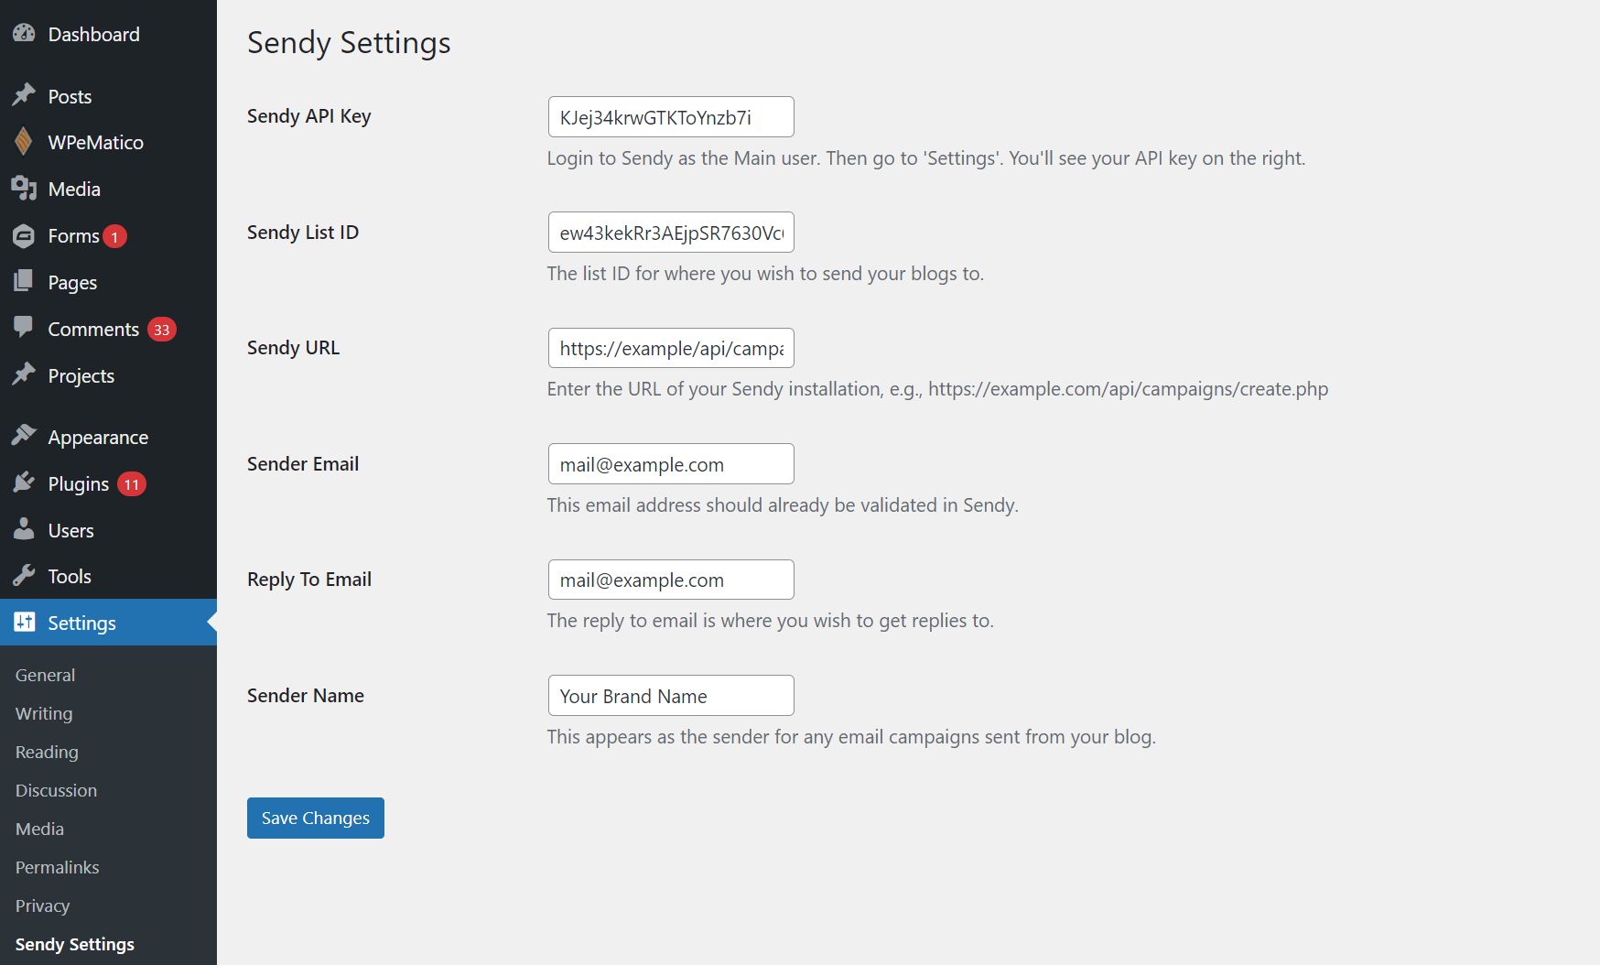Click the Sender Name text field
The height and width of the screenshot is (965, 1600).
coord(670,696)
